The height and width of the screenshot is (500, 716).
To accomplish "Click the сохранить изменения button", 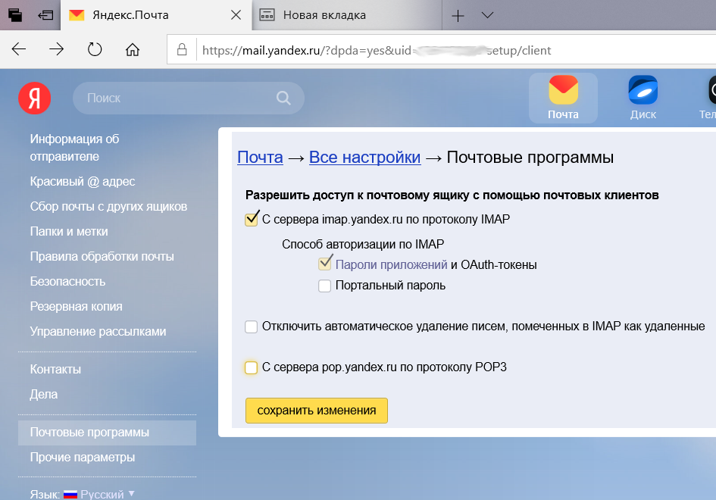I will pos(317,411).
